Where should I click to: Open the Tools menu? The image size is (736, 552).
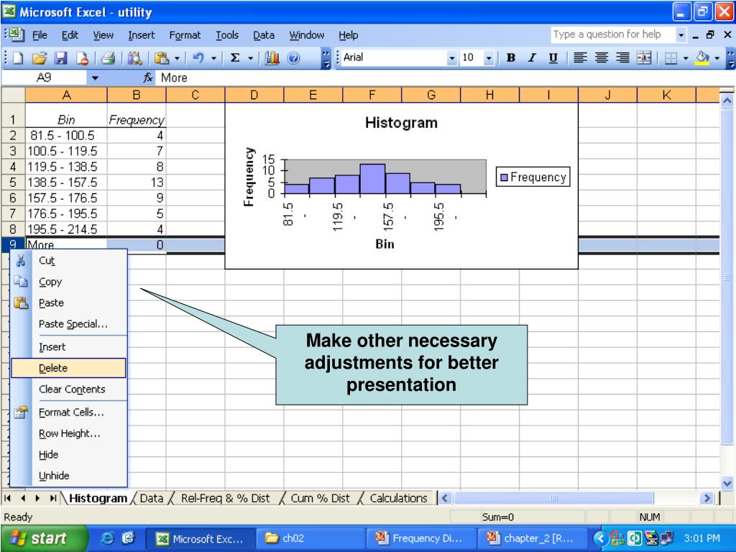pyautogui.click(x=227, y=35)
